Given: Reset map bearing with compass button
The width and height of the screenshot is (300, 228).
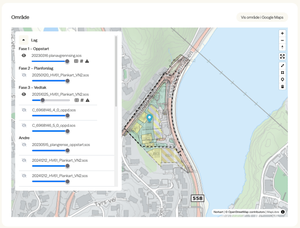Looking at the screenshot, I should (x=282, y=47).
